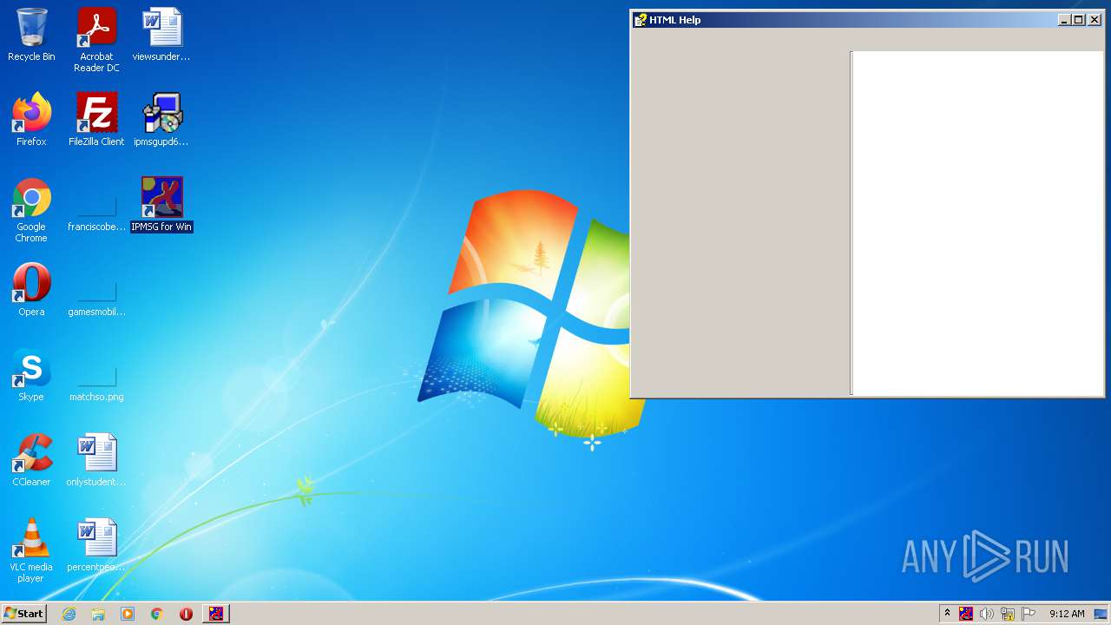
Task: Launch Google Chrome desktop shortcut
Action: [31, 210]
